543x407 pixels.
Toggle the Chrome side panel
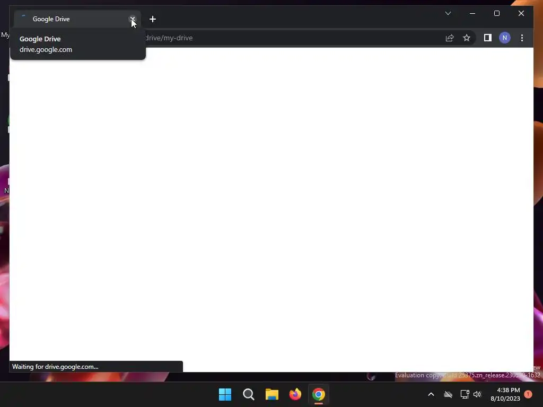(x=488, y=38)
